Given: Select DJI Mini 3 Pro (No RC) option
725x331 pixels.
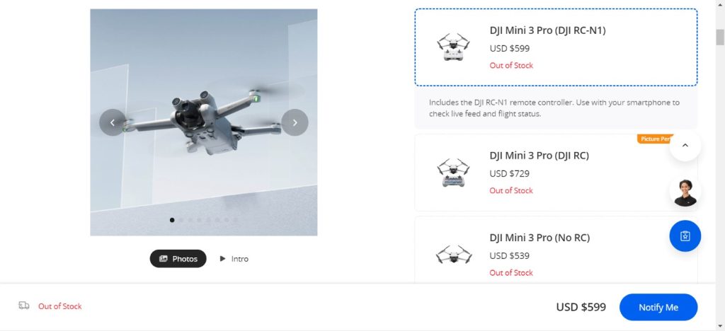Looking at the screenshot, I should (x=539, y=238).
